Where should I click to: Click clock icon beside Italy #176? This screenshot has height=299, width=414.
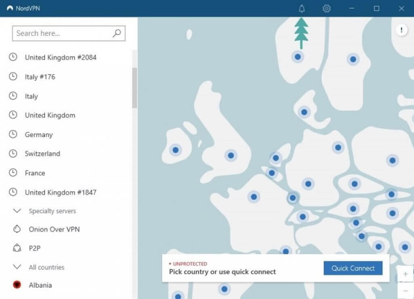[x=13, y=76]
